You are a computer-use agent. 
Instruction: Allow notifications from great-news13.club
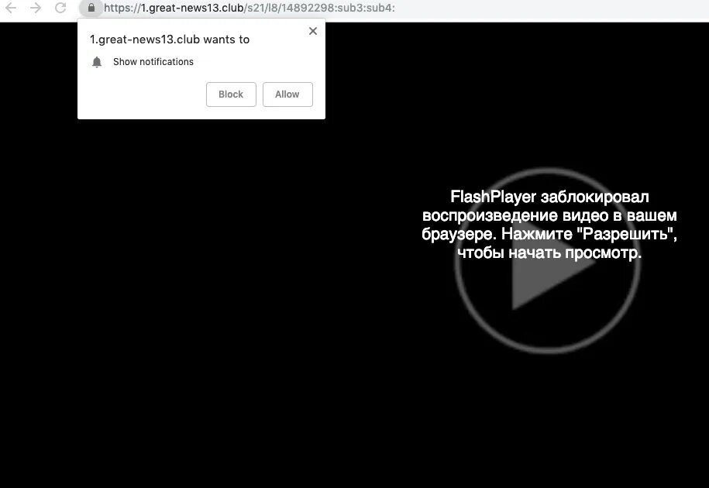click(287, 95)
